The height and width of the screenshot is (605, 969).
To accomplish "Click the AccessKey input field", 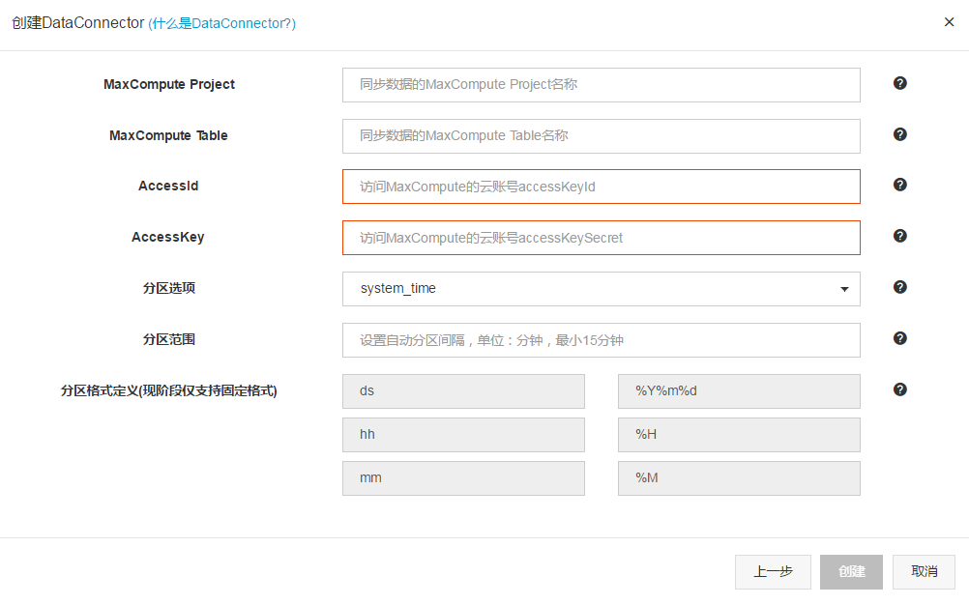I will [602, 238].
